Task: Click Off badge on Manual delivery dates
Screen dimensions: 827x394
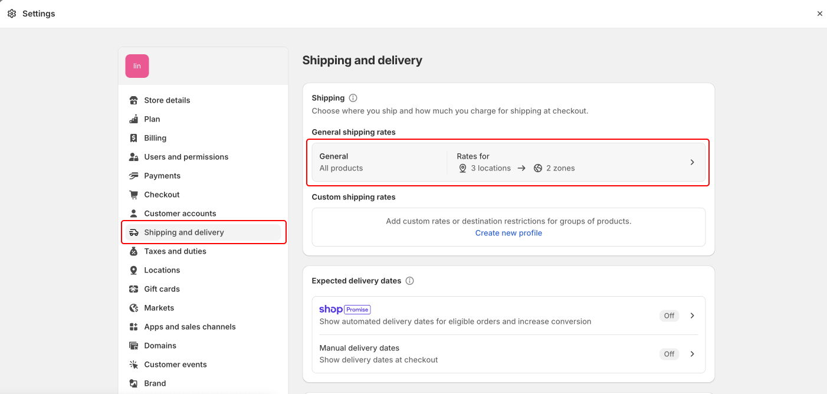Action: [669, 354]
